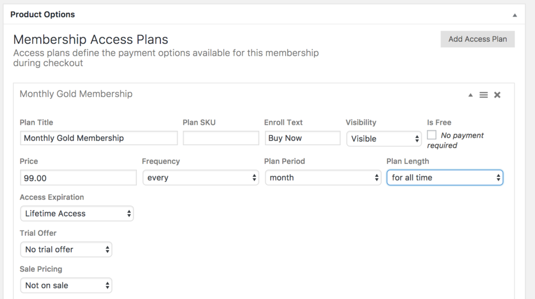The height and width of the screenshot is (299, 535).
Task: Click the plan reorder handle icon
Action: click(483, 95)
